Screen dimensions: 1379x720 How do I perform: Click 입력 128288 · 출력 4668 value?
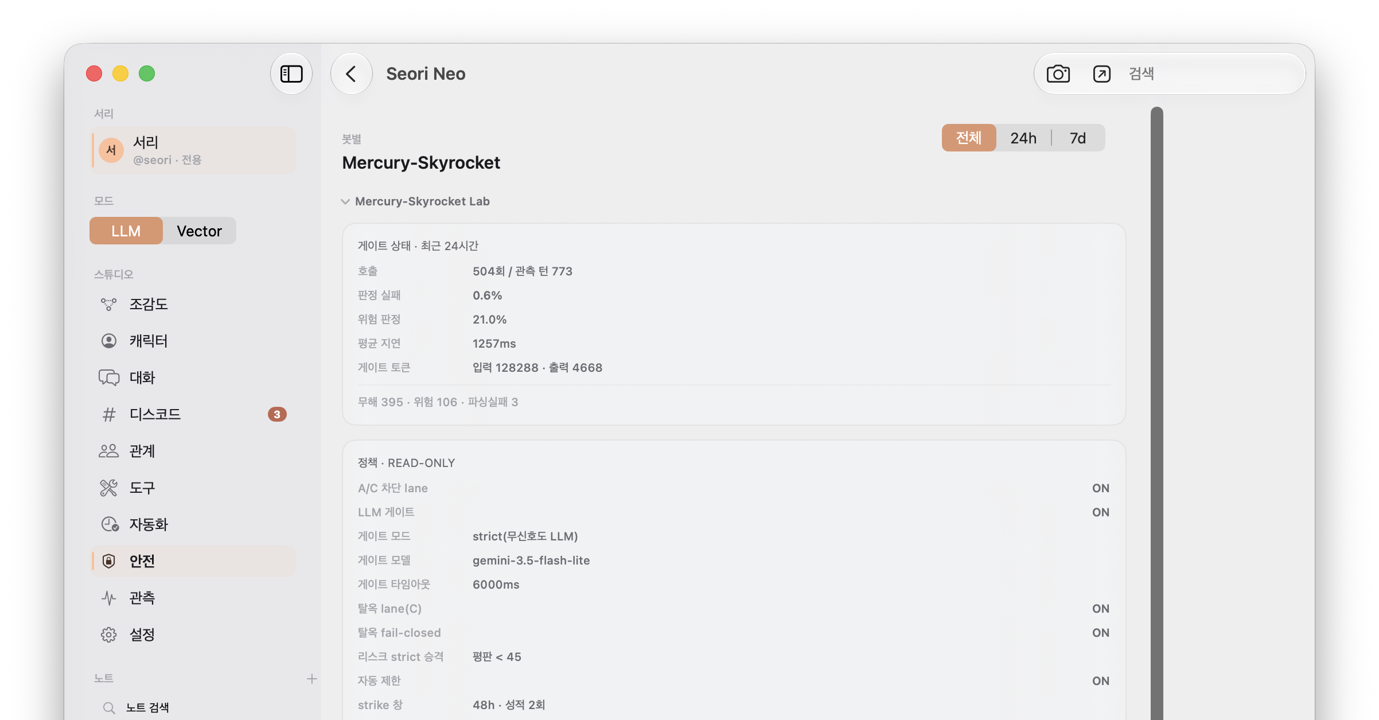[x=537, y=368]
